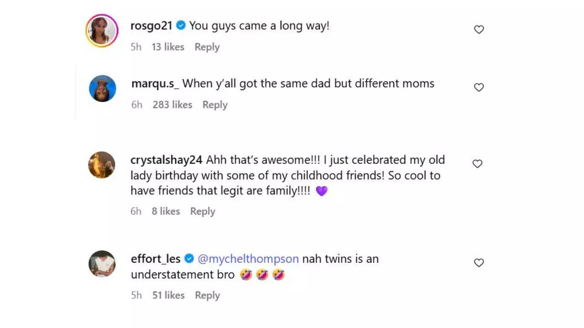
Task: Reply to marqu.s_'s comment
Action: click(x=215, y=105)
